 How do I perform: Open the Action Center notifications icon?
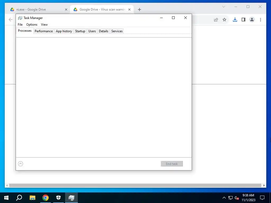pos(262,198)
